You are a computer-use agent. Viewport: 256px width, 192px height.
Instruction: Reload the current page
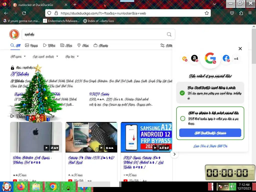tap(24, 13)
